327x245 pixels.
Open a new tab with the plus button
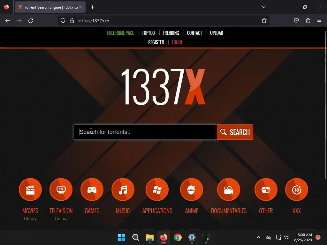point(92,7)
